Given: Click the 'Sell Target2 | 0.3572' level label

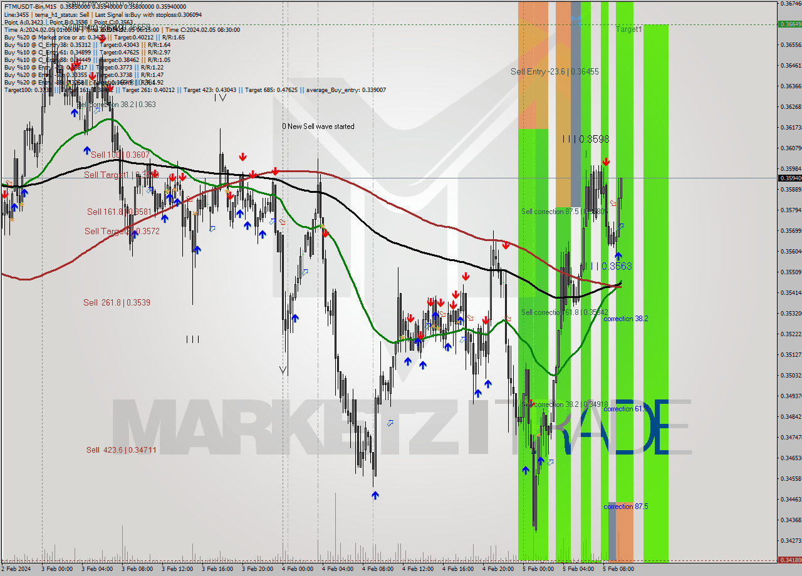Looking at the screenshot, I should pos(122,232).
